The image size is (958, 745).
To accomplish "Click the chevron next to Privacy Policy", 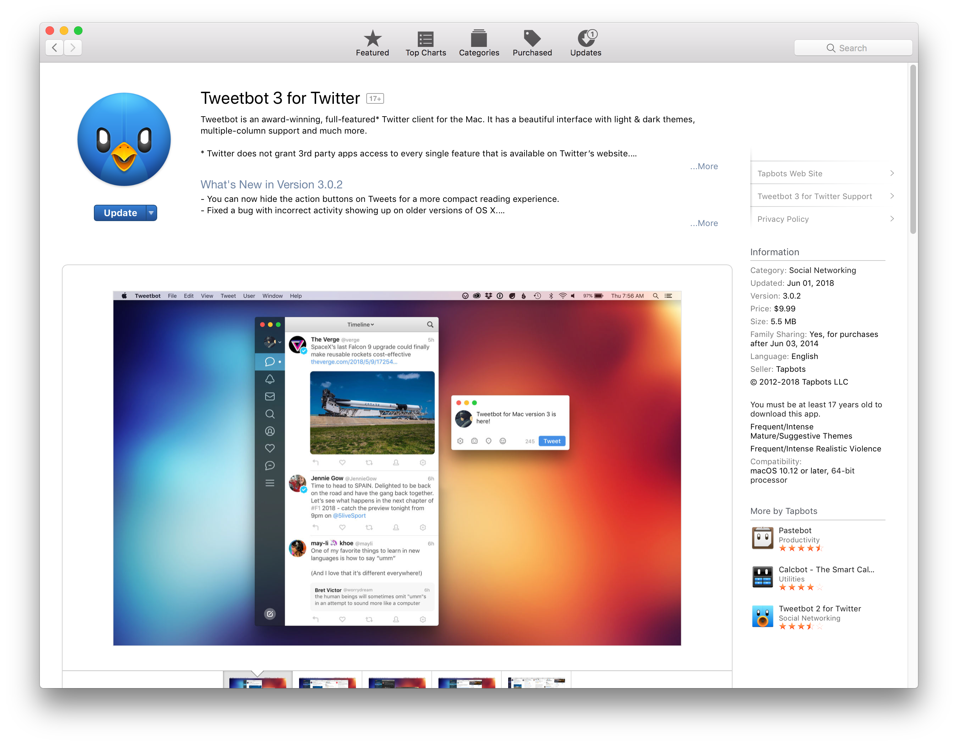I will (x=892, y=219).
